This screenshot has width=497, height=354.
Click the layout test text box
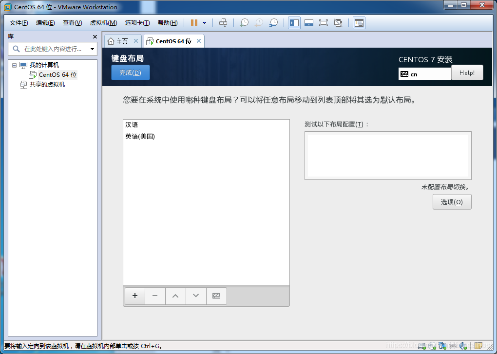pyautogui.click(x=388, y=156)
